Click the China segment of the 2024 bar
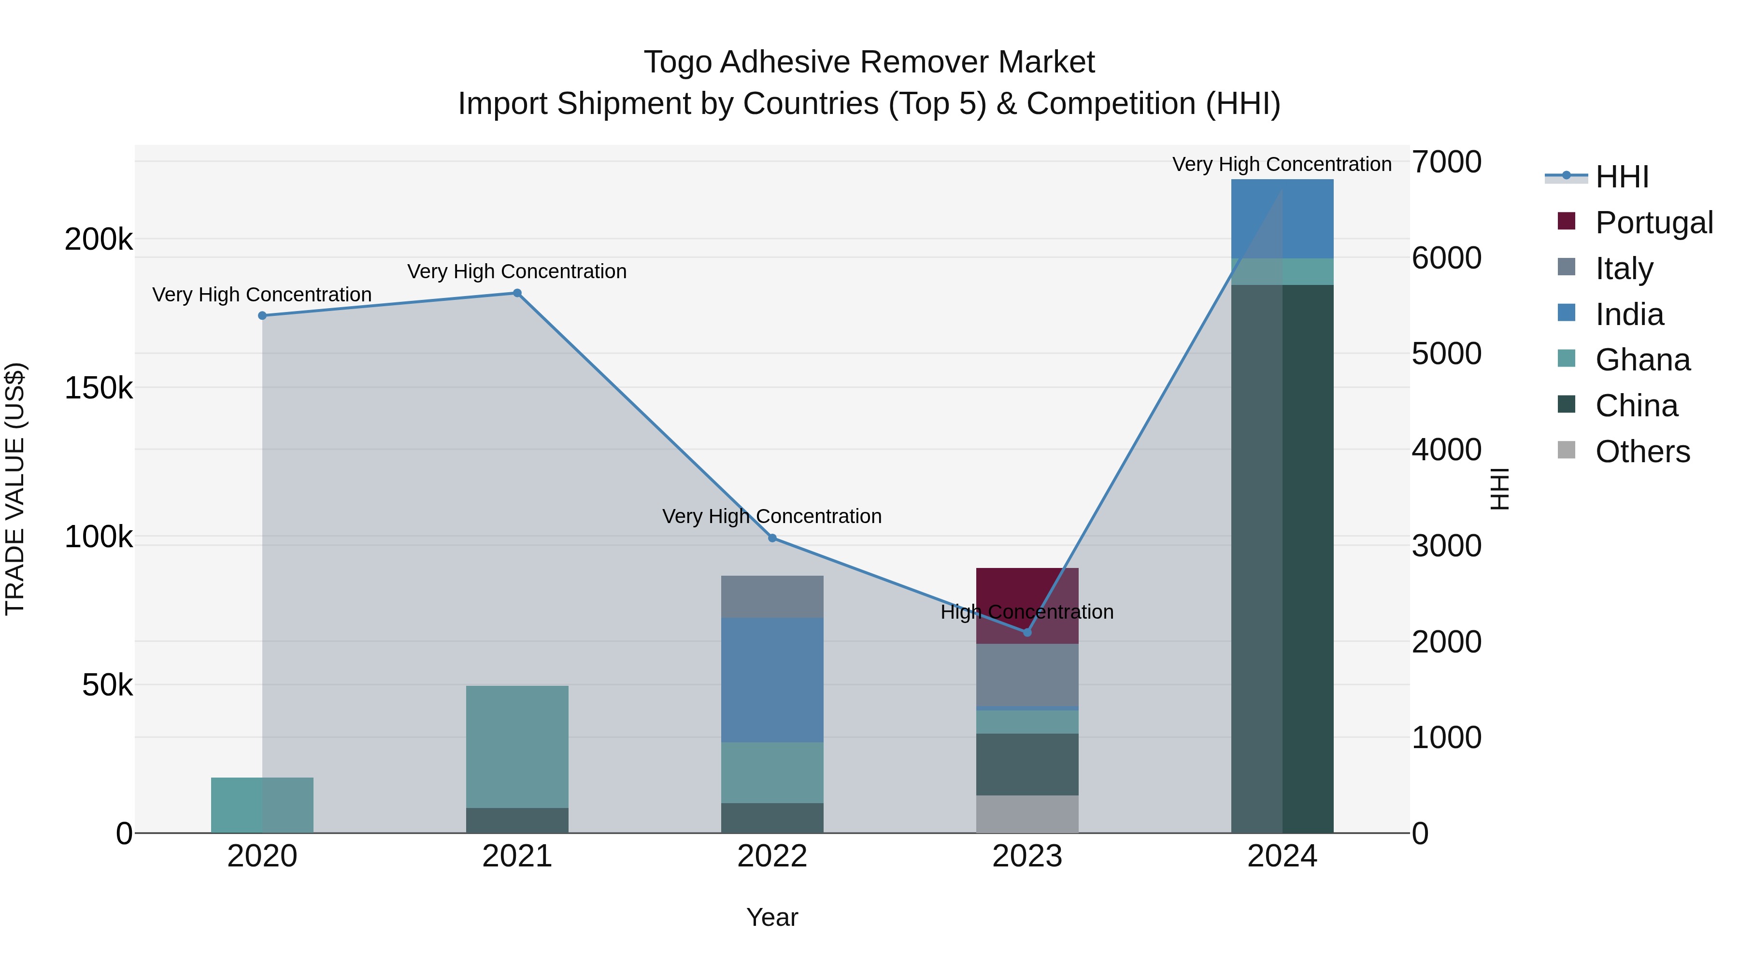1739x978 pixels. (x=1283, y=559)
